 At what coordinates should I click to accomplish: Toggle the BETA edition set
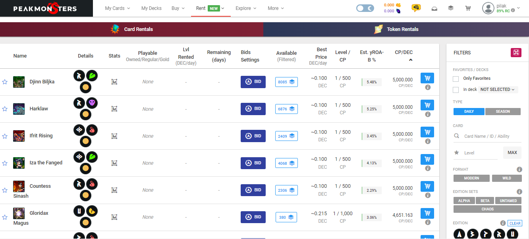tap(485, 200)
